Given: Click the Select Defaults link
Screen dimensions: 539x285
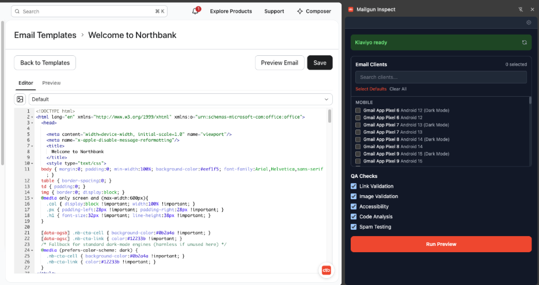Looking at the screenshot, I should click(x=371, y=89).
